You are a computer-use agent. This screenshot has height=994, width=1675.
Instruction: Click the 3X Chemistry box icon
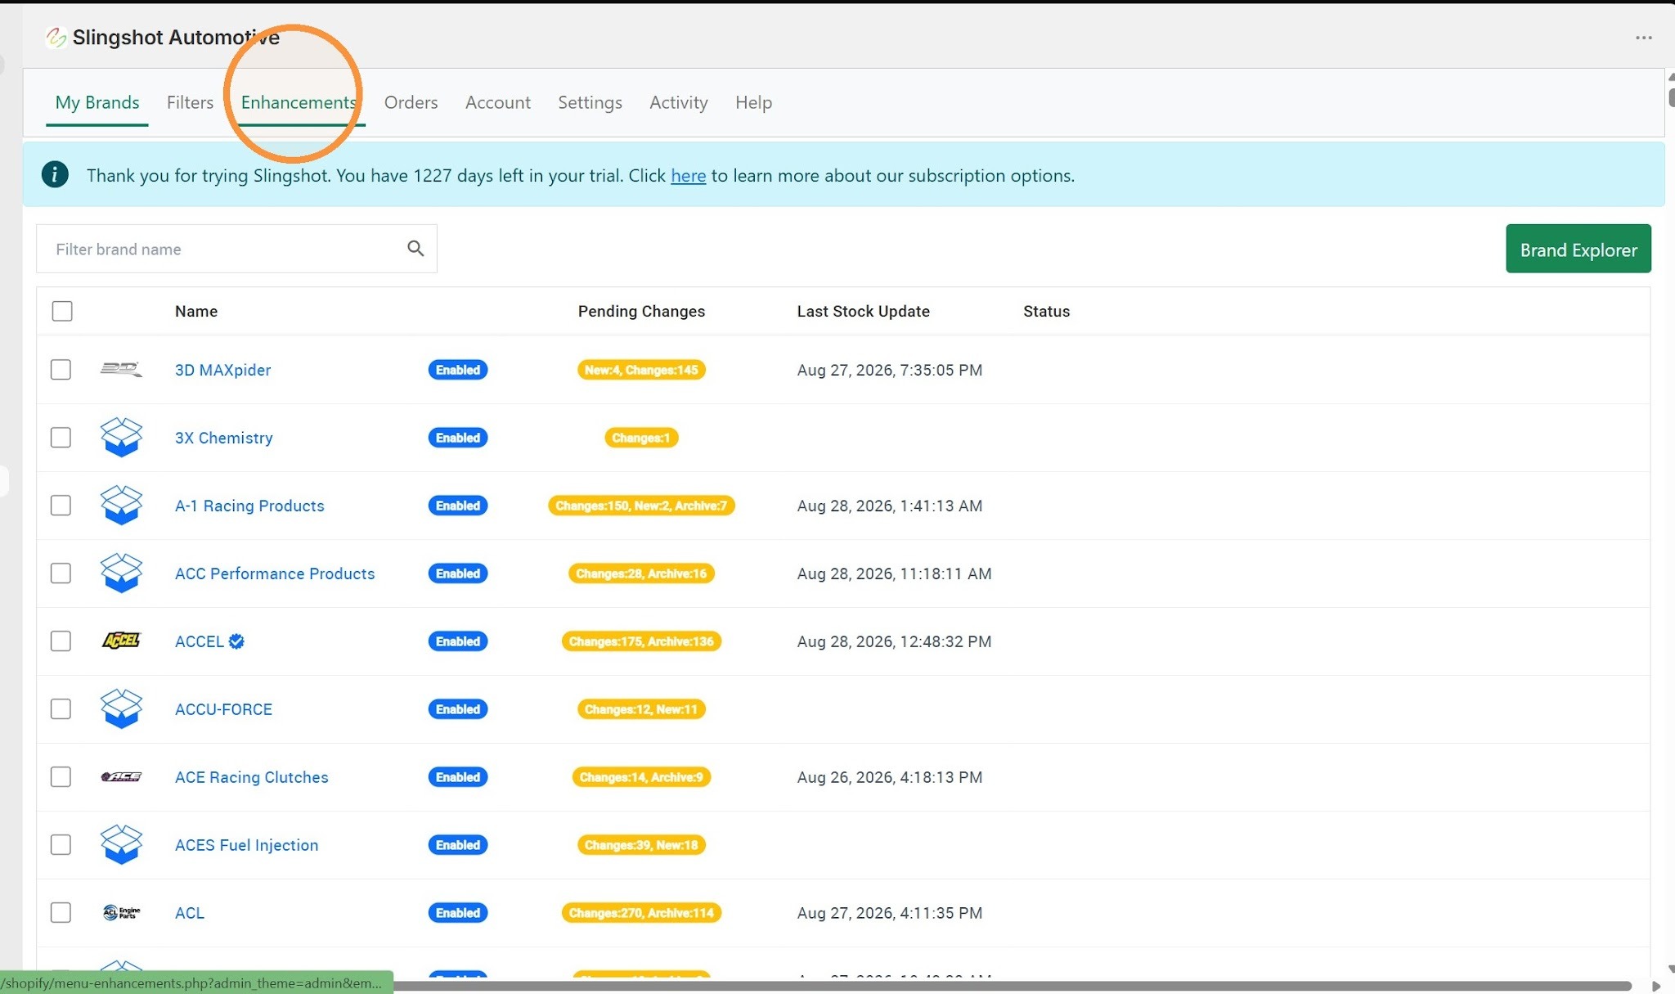[x=121, y=438]
